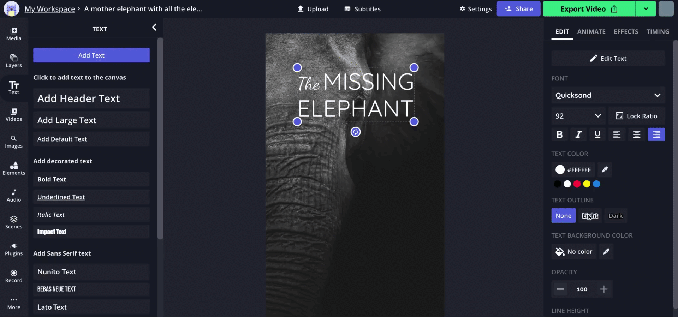The image size is (678, 317).
Task: Click the Record sidebar icon
Action: pos(14,276)
